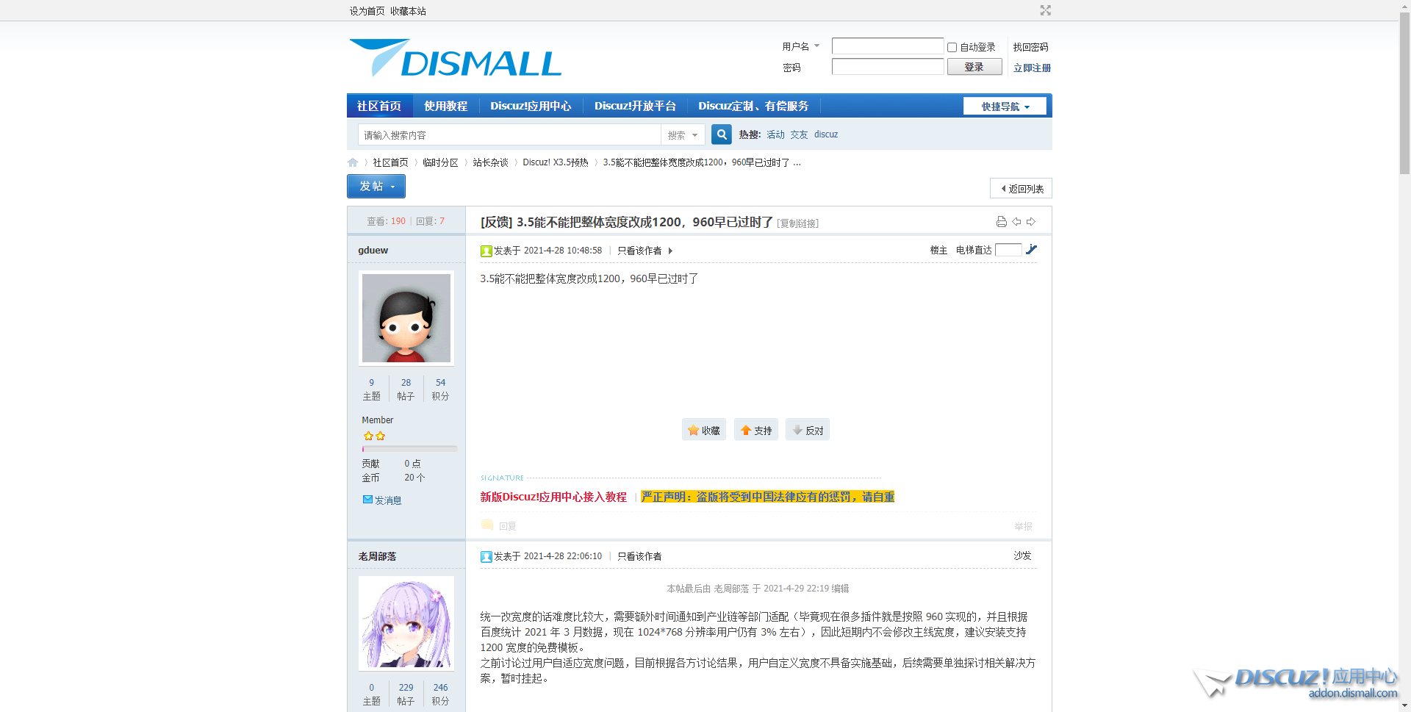
Task: Click 找回密码 link
Action: click(x=1030, y=47)
